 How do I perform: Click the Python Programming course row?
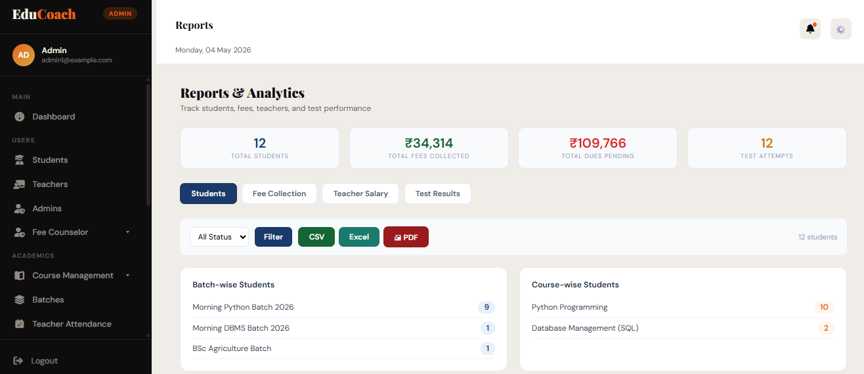(683, 307)
